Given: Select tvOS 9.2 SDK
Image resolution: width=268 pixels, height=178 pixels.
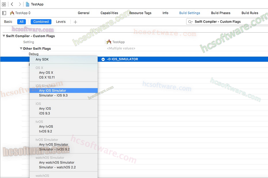Looking at the screenshot, I should pyautogui.click(x=64, y=131).
